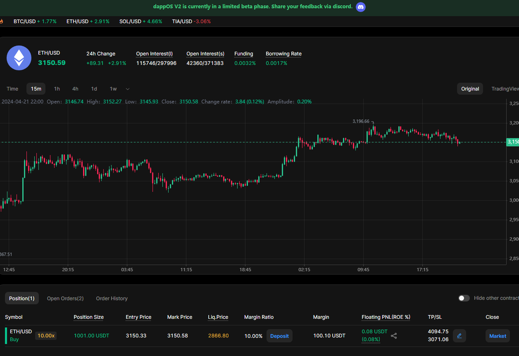Select the Time chart interval
Image resolution: width=519 pixels, height=356 pixels.
(x=13, y=89)
